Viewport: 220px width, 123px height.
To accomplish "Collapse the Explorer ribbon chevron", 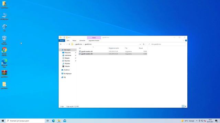I will coord(183,40).
